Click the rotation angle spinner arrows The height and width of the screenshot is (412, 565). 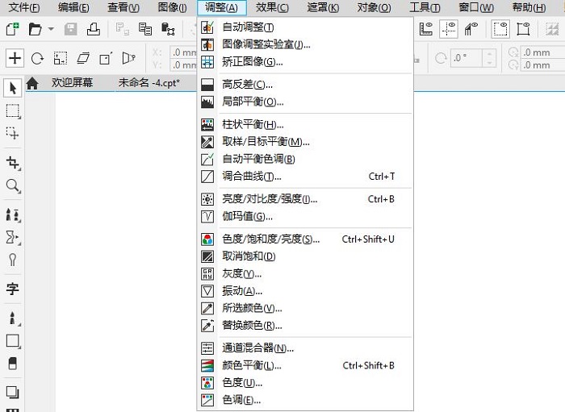click(x=489, y=58)
